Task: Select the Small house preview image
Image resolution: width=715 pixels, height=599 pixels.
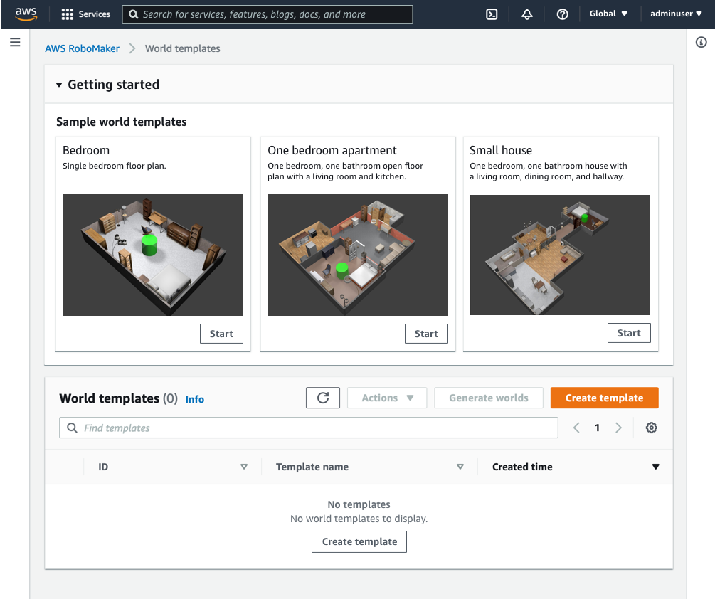Action: tap(560, 255)
